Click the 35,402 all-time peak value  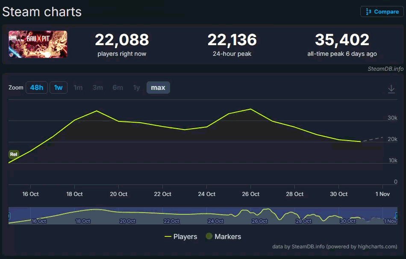pos(342,40)
